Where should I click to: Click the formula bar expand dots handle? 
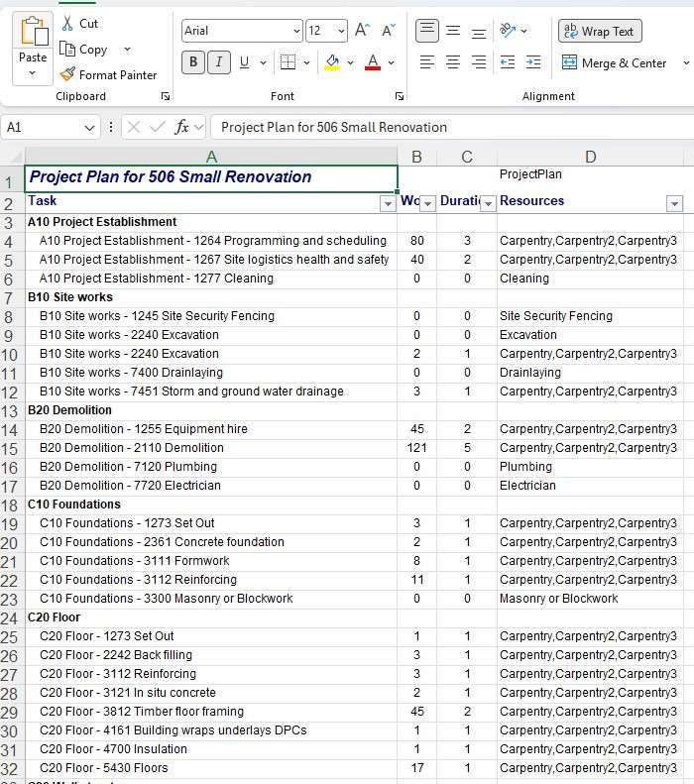111,128
